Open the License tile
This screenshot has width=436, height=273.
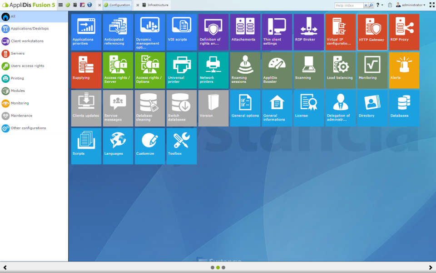309,108
